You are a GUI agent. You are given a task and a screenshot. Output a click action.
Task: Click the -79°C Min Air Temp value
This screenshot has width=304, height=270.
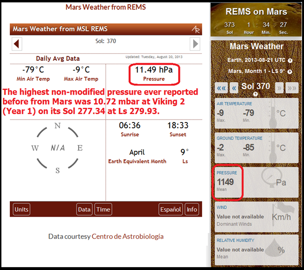[x=33, y=70]
